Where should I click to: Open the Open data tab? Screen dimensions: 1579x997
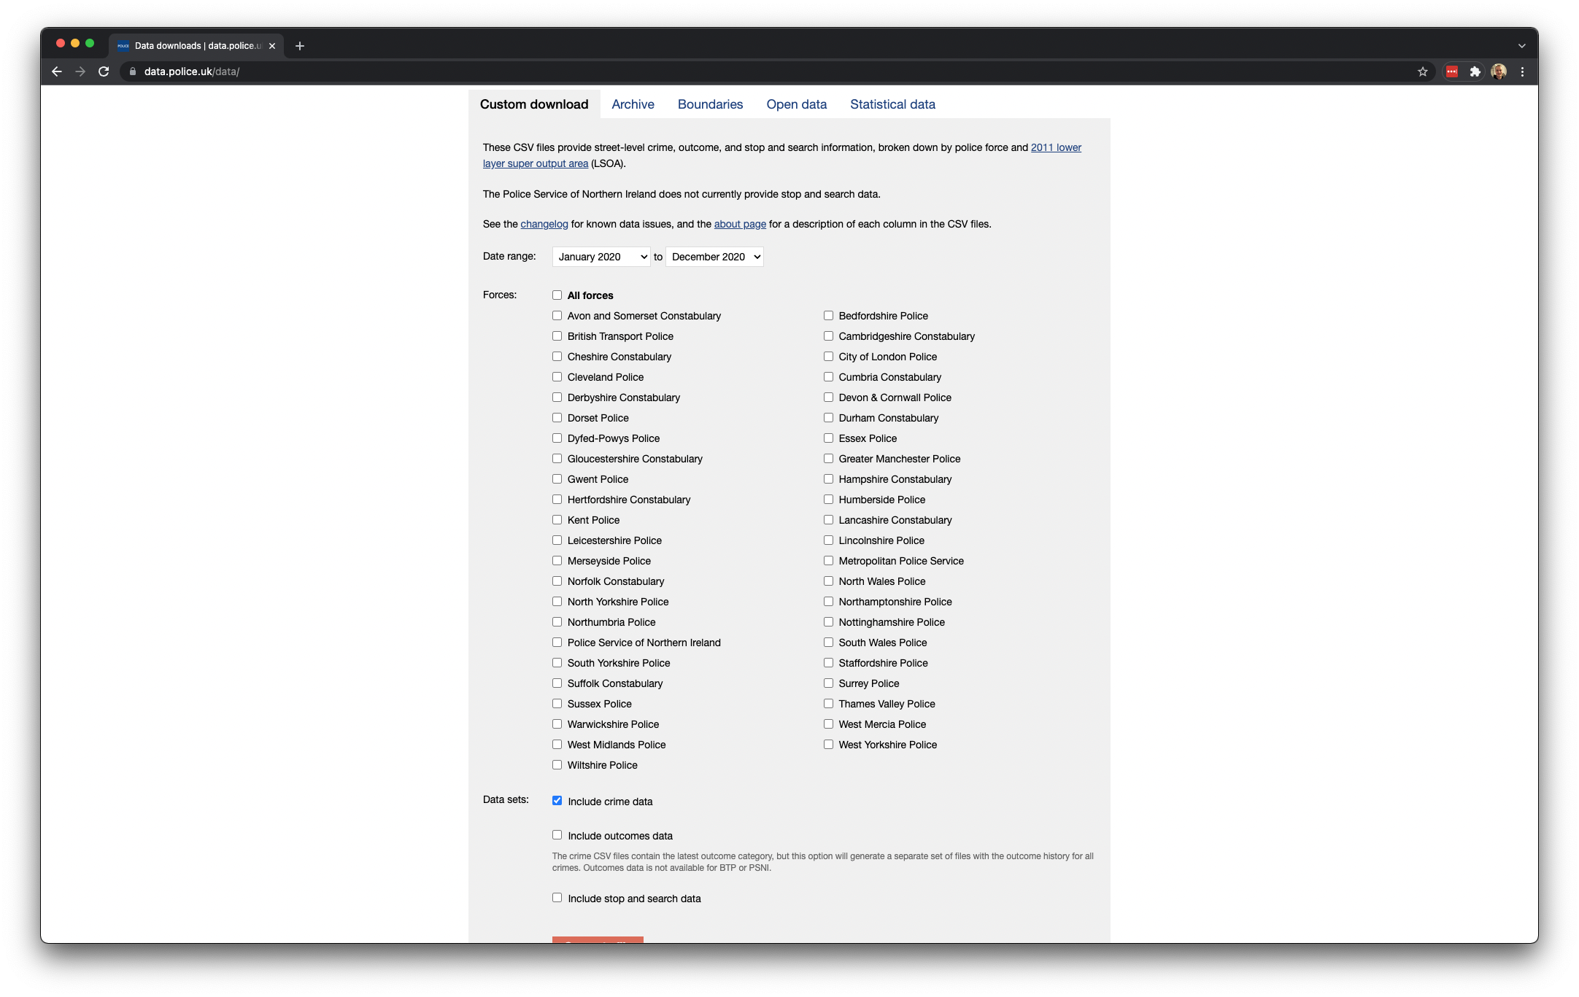(x=796, y=104)
